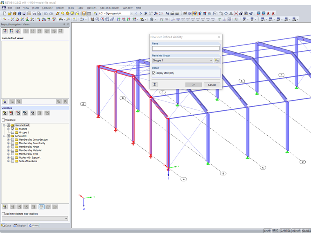Switch to the Display navigator tab

pos(20,226)
